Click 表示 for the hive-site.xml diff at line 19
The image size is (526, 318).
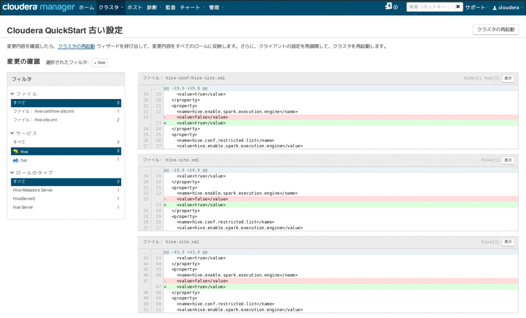click(x=508, y=160)
